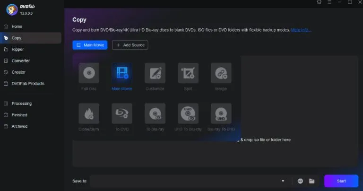Select the Clone/Burn mode icon

[x=89, y=113]
